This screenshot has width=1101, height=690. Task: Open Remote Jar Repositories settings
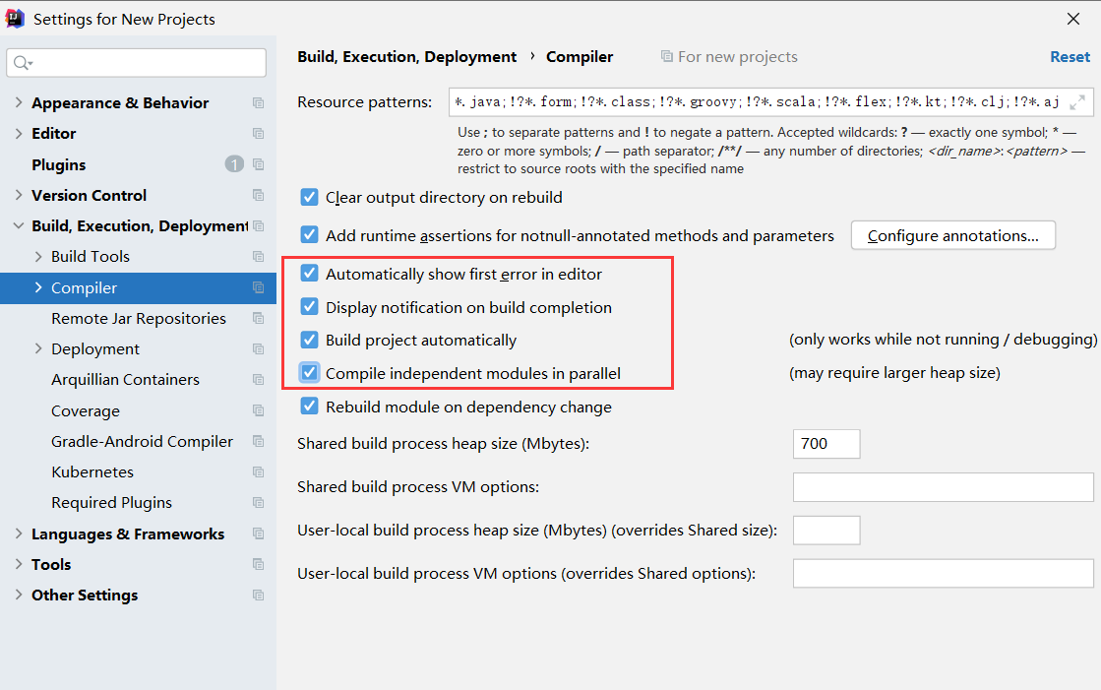click(139, 318)
